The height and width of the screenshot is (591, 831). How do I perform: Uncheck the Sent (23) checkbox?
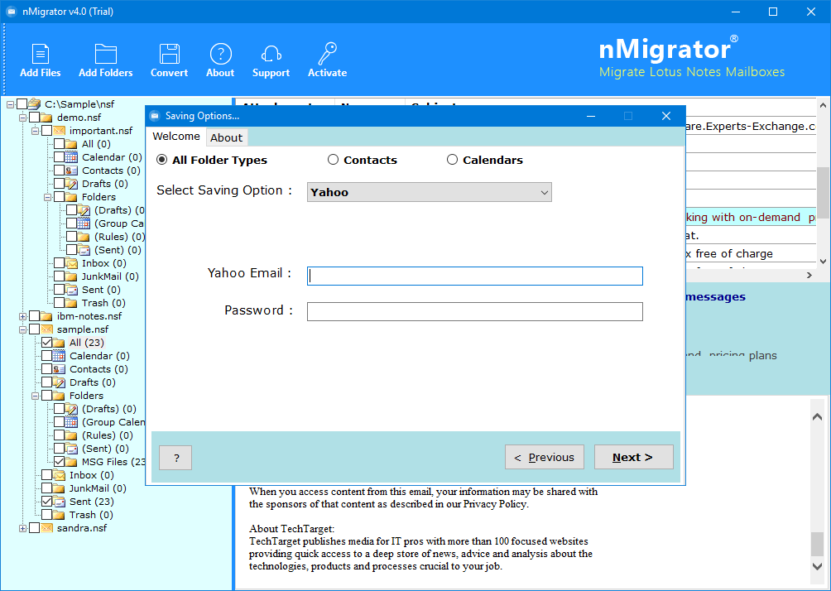(46, 502)
